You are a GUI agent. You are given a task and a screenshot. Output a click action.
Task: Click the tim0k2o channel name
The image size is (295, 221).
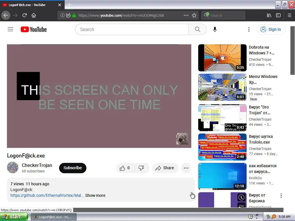point(255,178)
